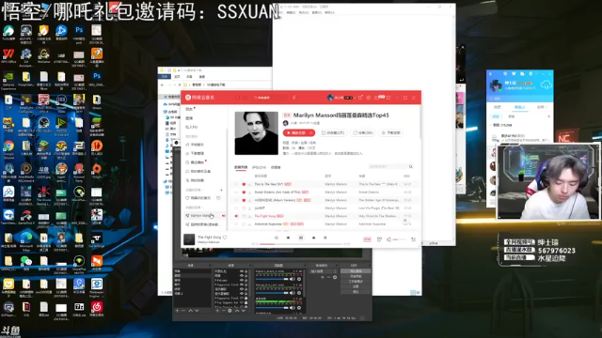This screenshot has height=338, width=602.
Task: Open sound effects icon beside volume
Action: tap(379, 239)
